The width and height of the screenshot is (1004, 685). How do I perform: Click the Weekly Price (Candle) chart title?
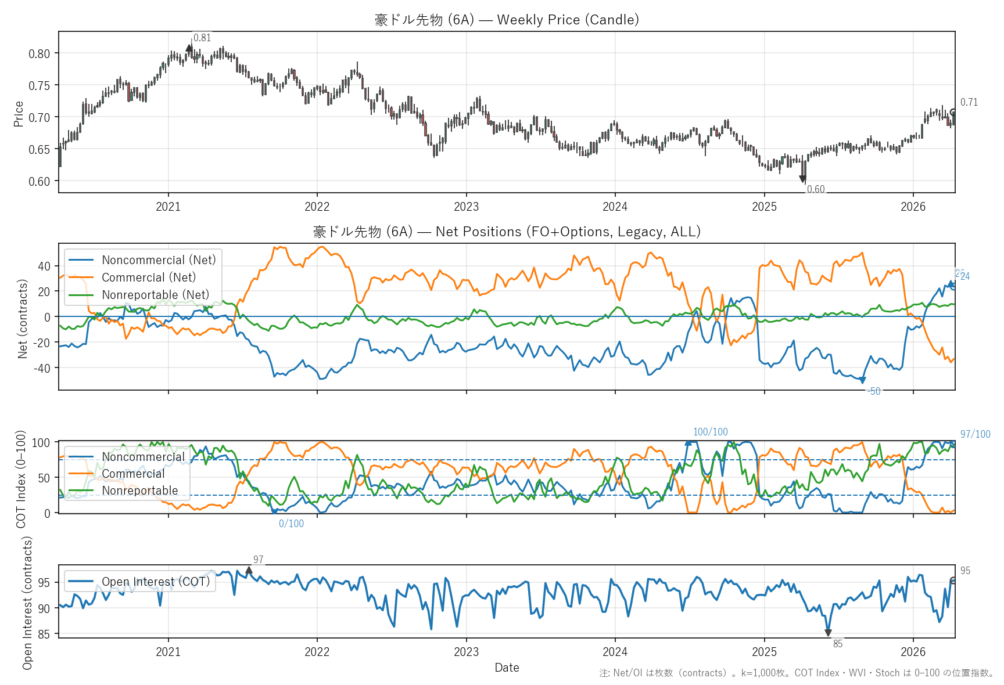tap(507, 20)
